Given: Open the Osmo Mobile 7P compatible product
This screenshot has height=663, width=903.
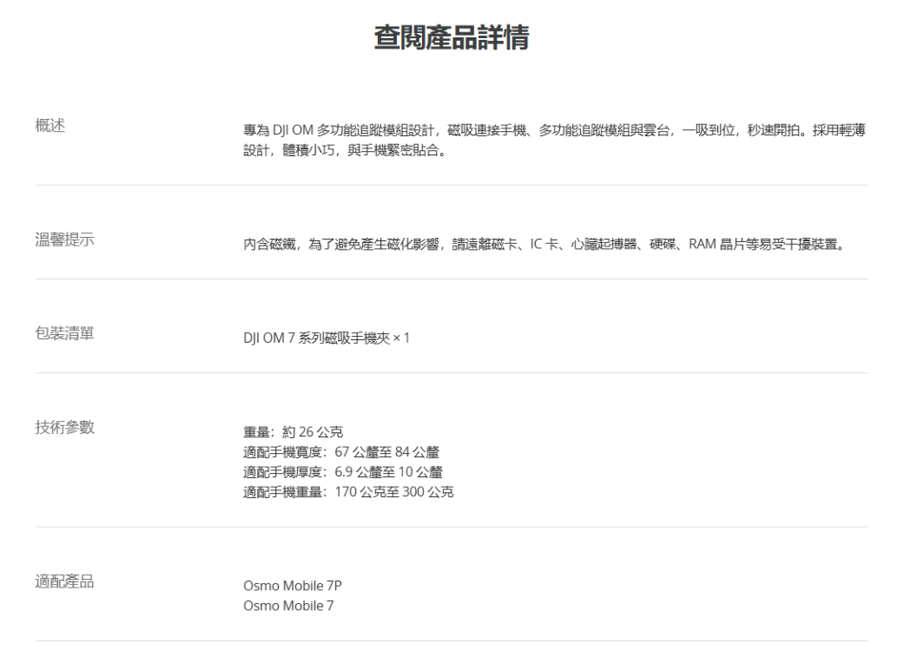Looking at the screenshot, I should (x=287, y=585).
